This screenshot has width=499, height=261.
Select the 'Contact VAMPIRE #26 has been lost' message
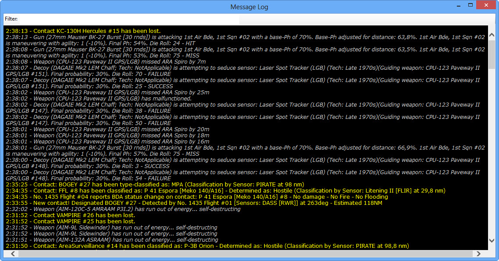point(70,215)
